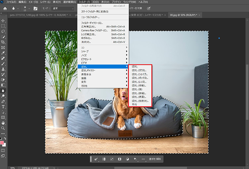Open the Edit Toolbar three-dots icon
Screen dimensions: 249x169
click(3, 133)
